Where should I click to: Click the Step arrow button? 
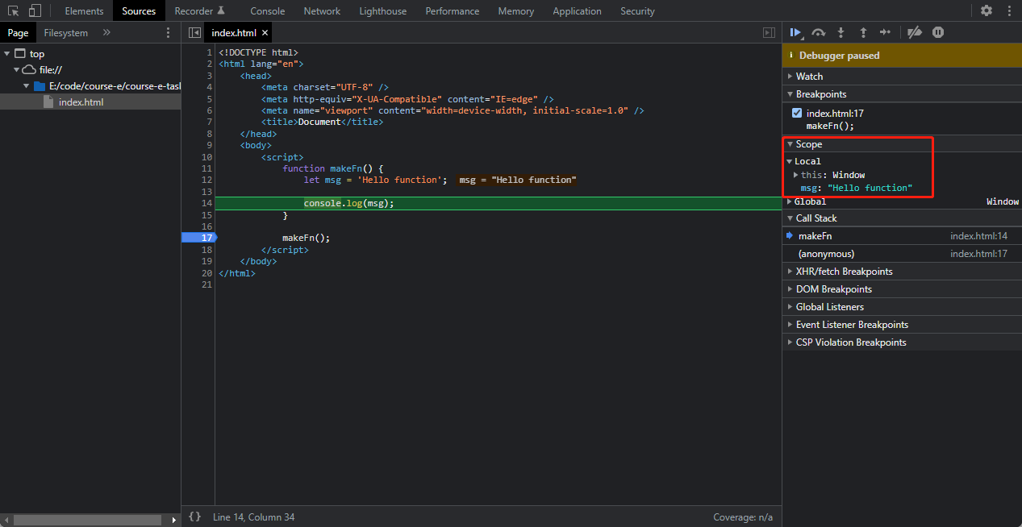coord(885,32)
